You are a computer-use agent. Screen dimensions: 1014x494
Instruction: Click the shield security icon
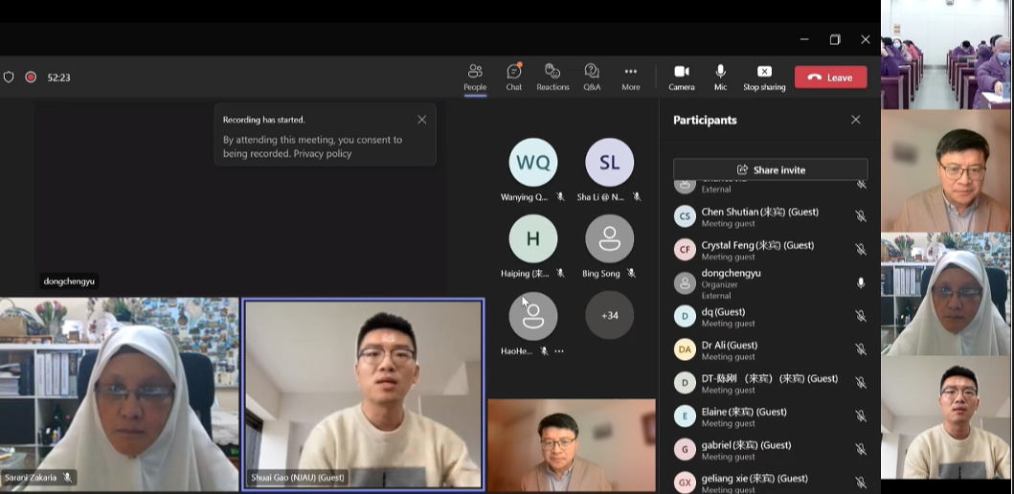(10, 78)
